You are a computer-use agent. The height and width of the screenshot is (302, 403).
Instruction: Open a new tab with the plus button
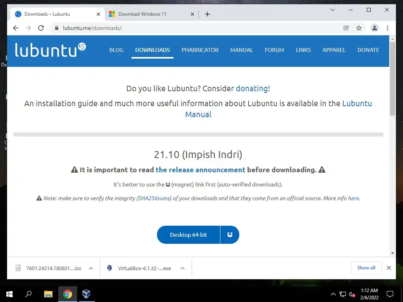tap(207, 14)
